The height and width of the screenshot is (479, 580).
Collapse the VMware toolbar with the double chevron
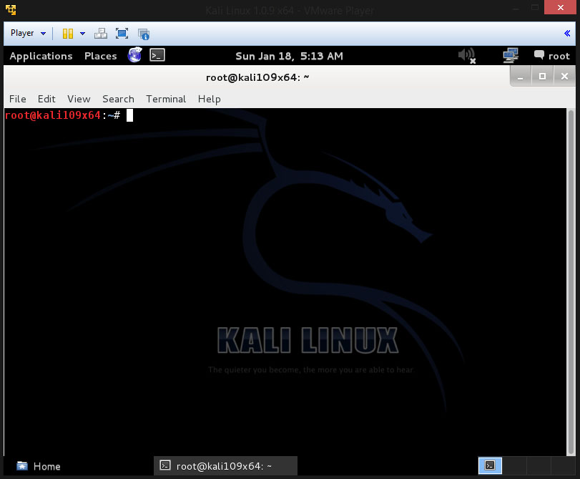(x=567, y=34)
